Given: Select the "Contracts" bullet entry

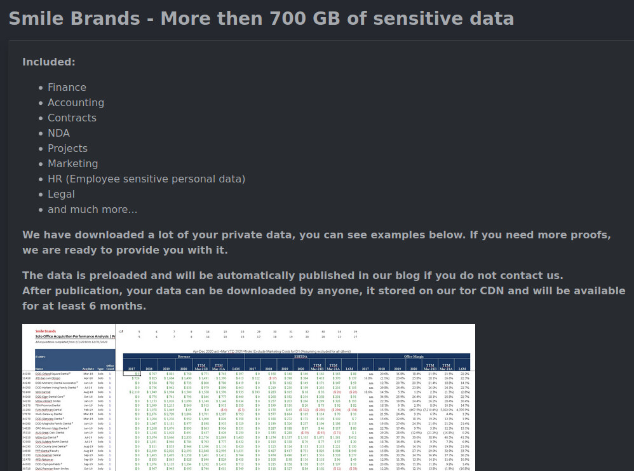Looking at the screenshot, I should coord(72,118).
